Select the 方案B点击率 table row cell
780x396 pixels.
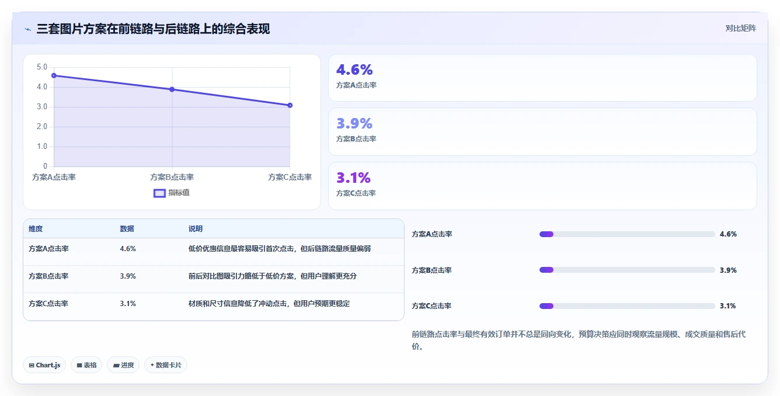(48, 276)
